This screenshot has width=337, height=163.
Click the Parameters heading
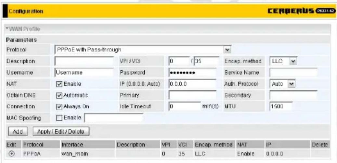tap(21, 40)
